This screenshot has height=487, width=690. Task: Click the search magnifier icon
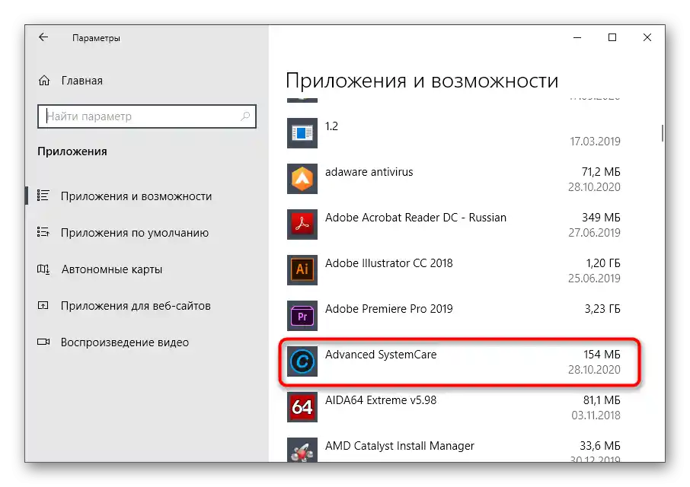click(x=245, y=116)
